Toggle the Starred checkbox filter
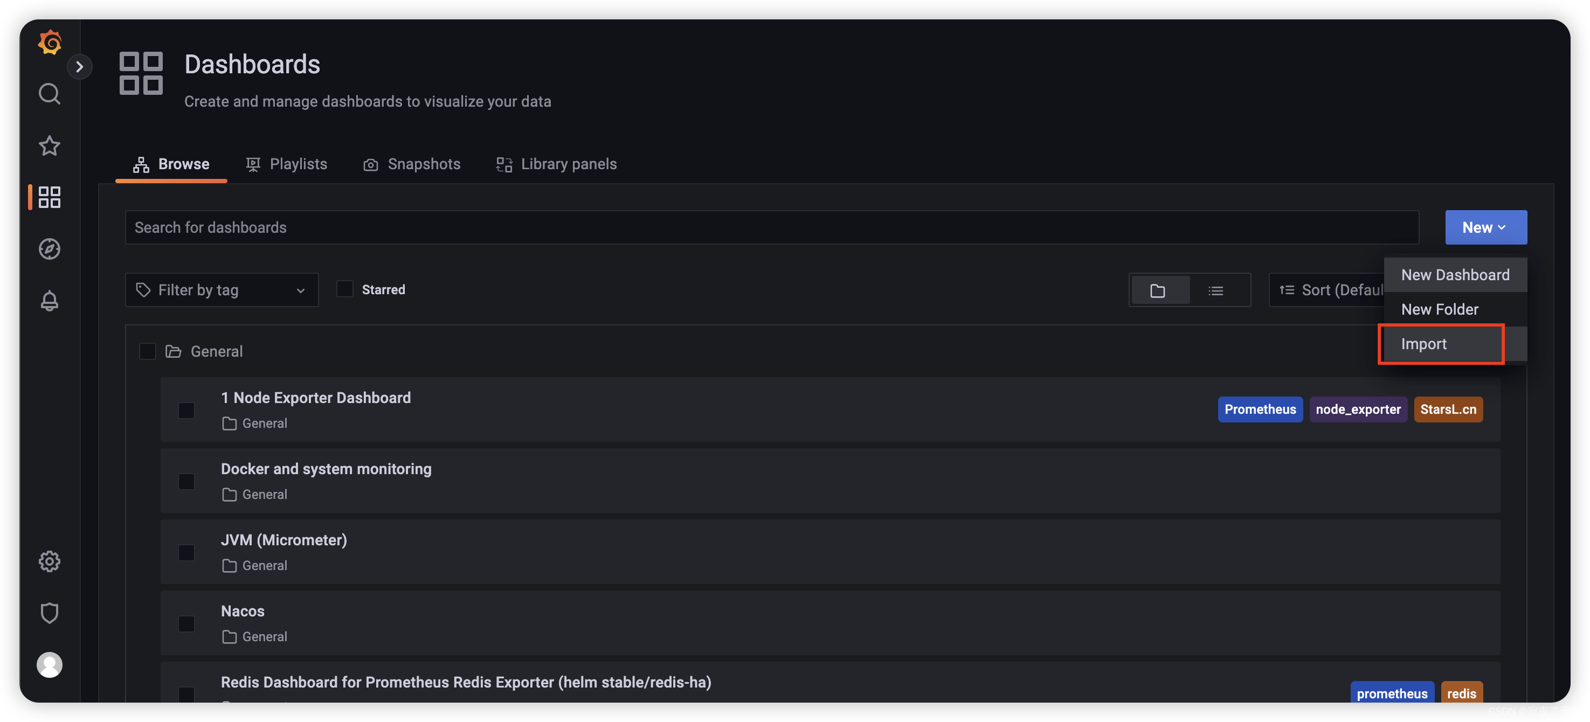1590x722 pixels. (x=345, y=289)
